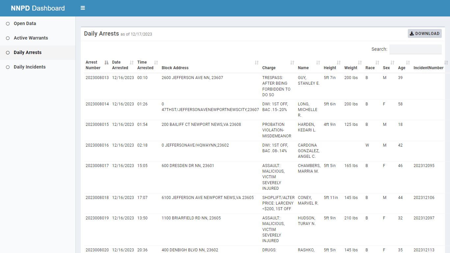The image size is (450, 253).
Task: Click name CARDONA GONZALEZ, ANGEL C.
Action: coord(309,151)
